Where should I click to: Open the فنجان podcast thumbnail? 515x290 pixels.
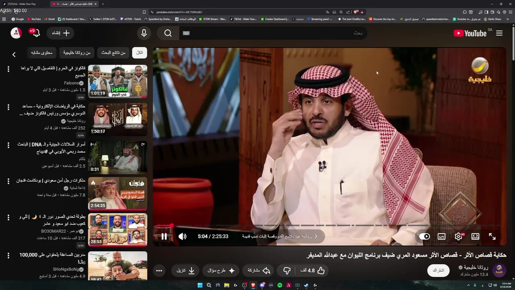tap(117, 194)
